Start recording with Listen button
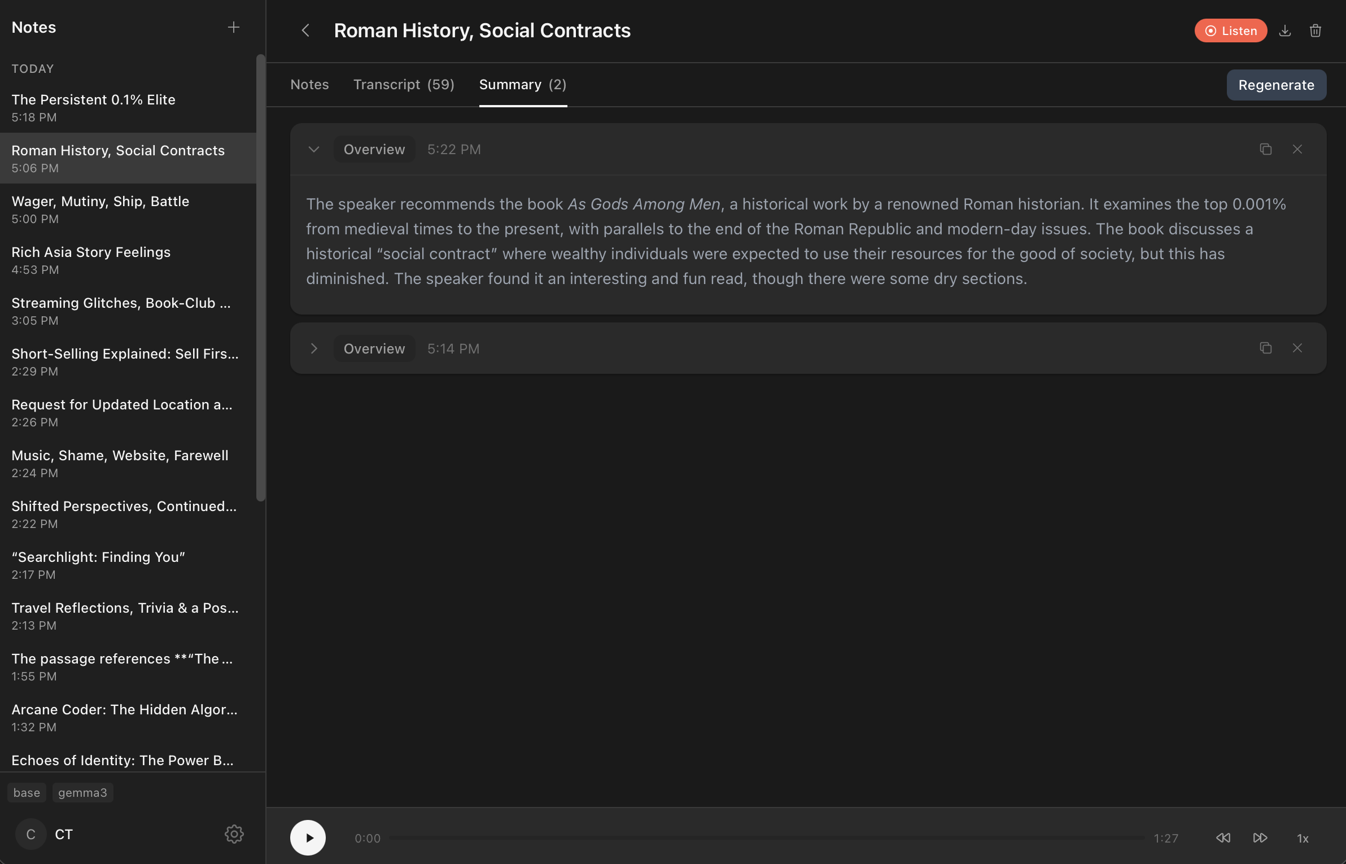The height and width of the screenshot is (864, 1346). click(1231, 30)
